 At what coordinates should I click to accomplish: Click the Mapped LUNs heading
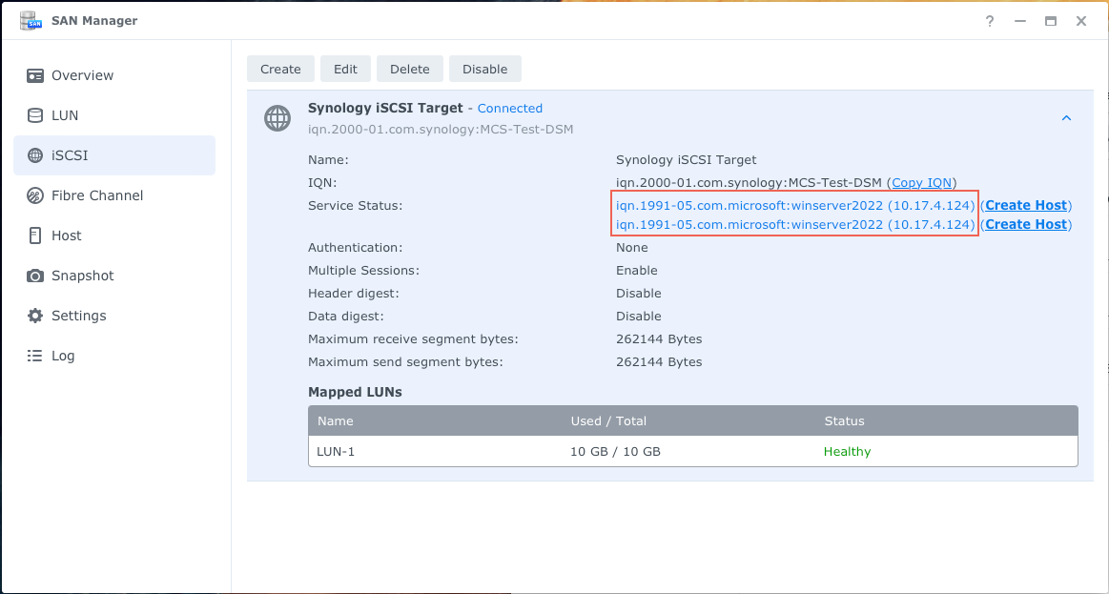(x=355, y=392)
